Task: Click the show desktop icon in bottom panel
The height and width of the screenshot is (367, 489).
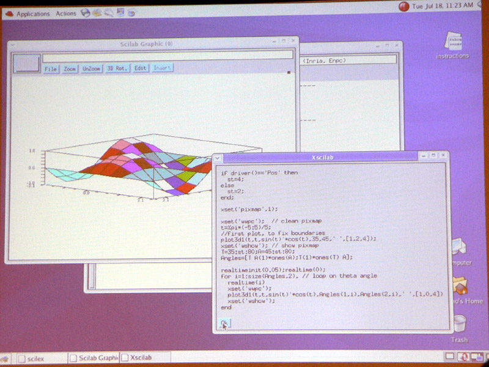Action: (6, 358)
